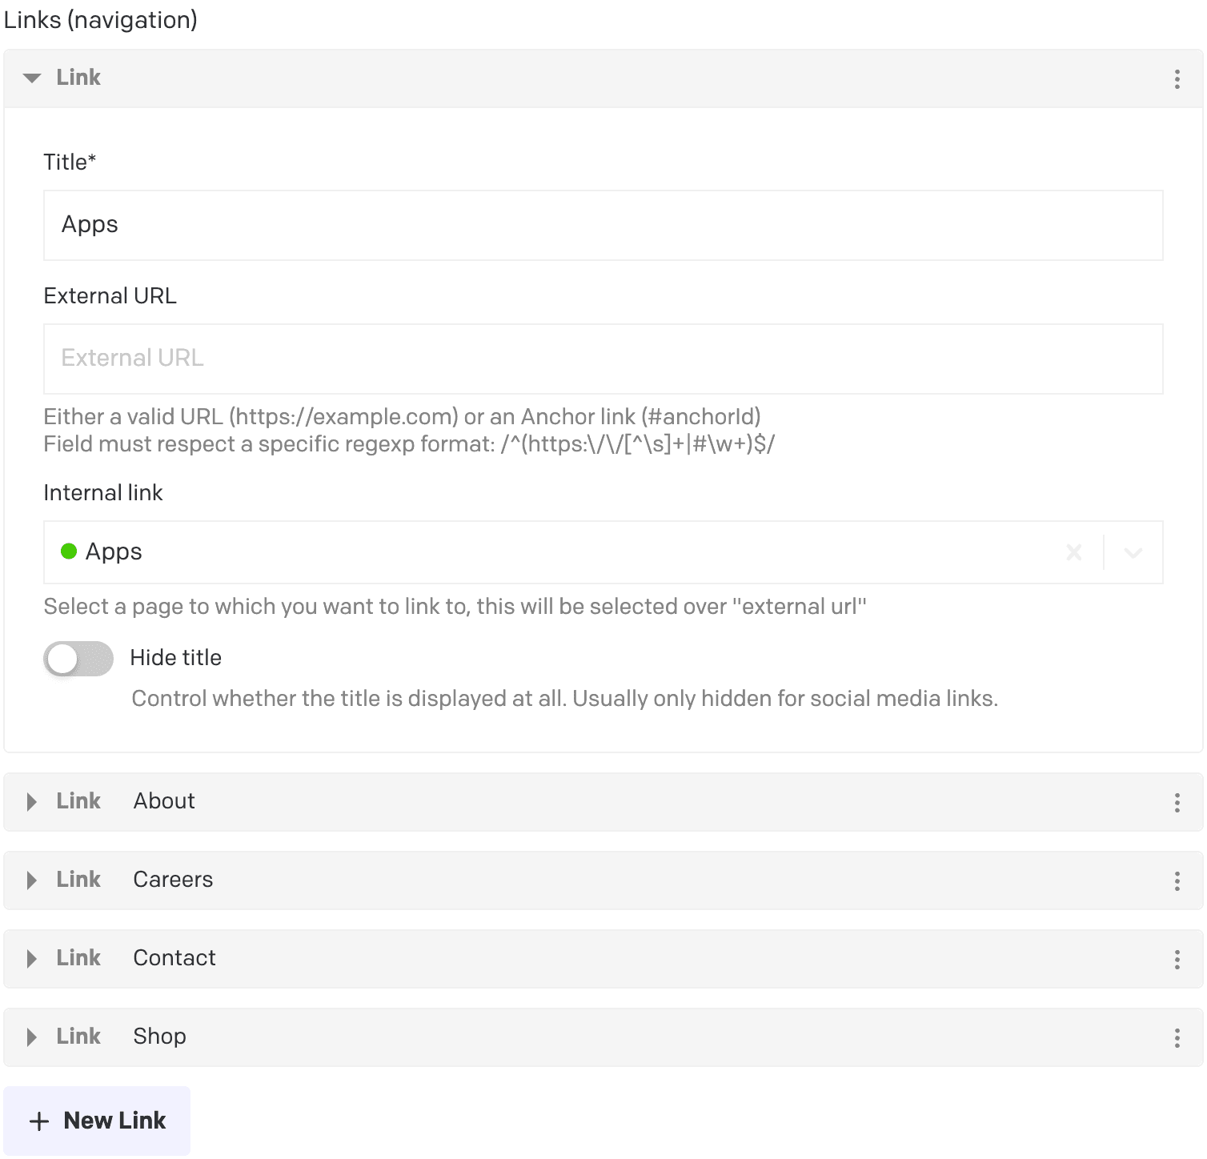Open three-dot menu on Contact link row

(x=1177, y=959)
